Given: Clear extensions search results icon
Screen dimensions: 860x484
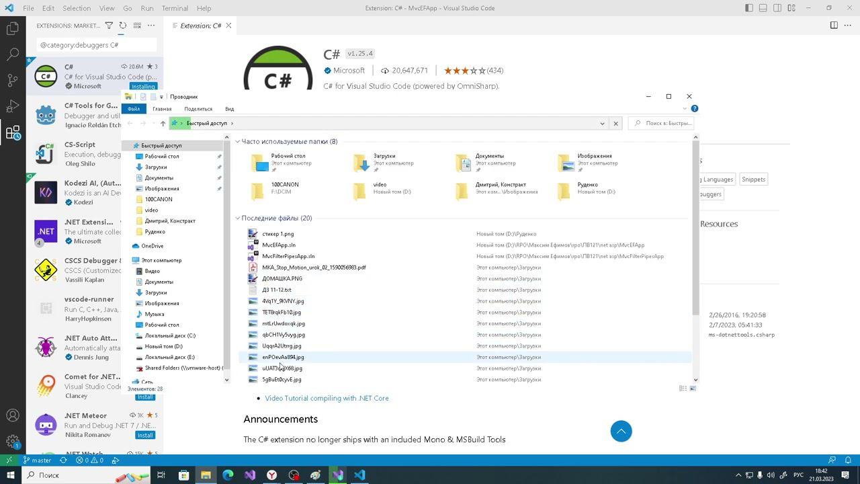Looking at the screenshot, I should [x=137, y=26].
